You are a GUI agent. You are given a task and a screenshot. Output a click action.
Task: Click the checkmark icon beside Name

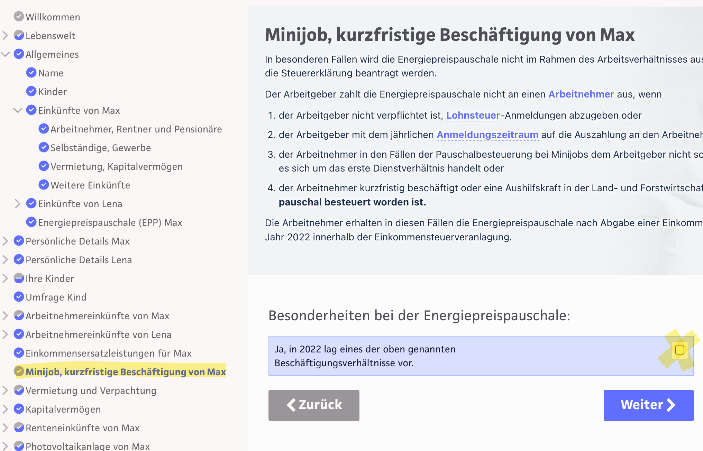click(31, 73)
